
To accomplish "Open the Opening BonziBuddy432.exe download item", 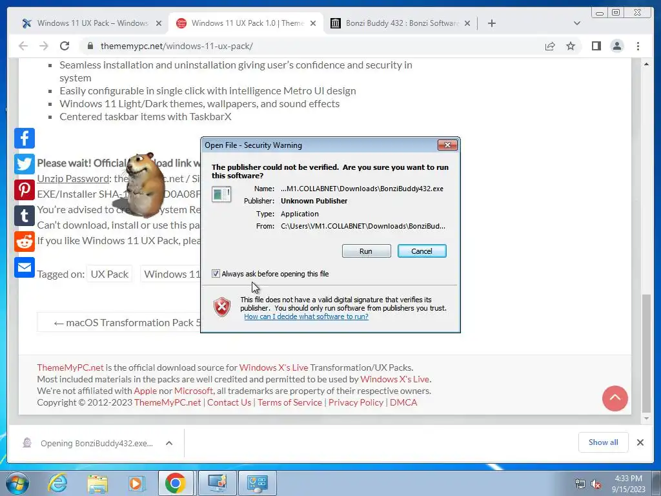I will [x=97, y=443].
